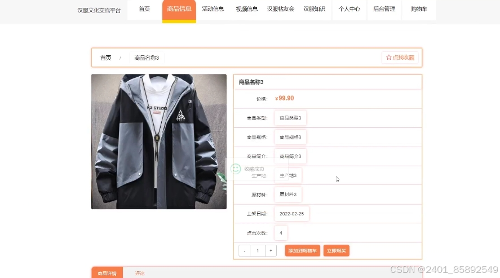Switch to the 汉服粘友会 tab

pyautogui.click(x=281, y=10)
